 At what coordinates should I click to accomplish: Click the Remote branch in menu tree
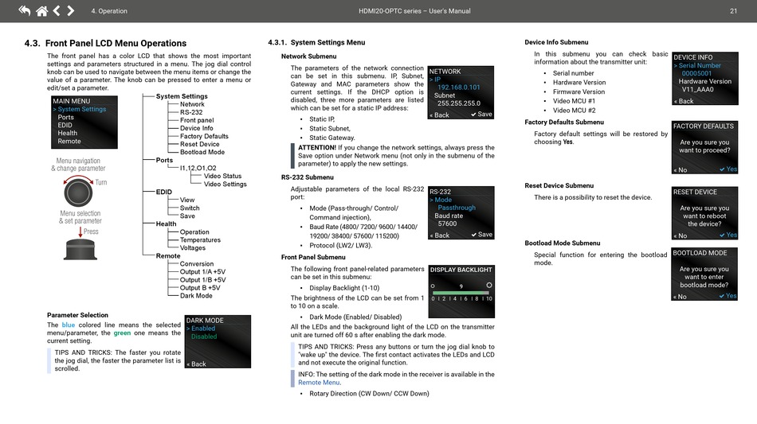(168, 256)
